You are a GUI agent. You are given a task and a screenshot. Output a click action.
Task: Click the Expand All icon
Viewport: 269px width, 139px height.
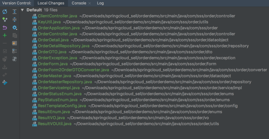(15, 12)
